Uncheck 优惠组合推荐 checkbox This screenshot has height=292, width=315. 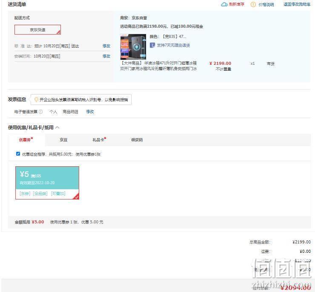pos(18,154)
